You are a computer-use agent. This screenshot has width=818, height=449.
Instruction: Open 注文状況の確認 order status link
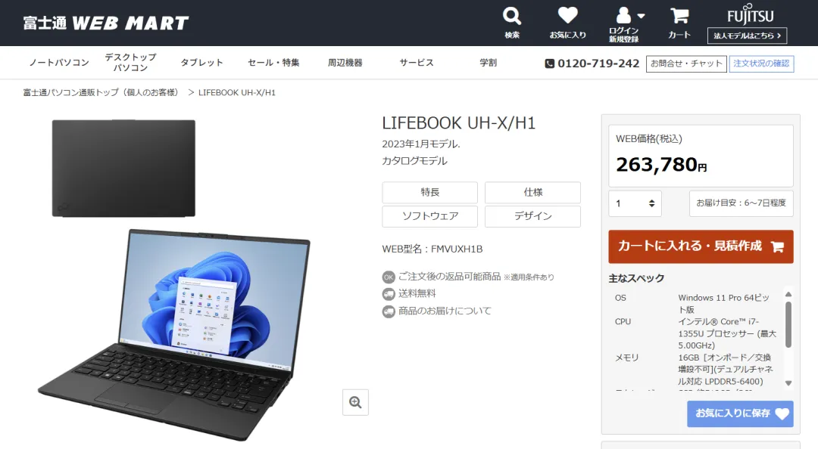click(x=761, y=63)
